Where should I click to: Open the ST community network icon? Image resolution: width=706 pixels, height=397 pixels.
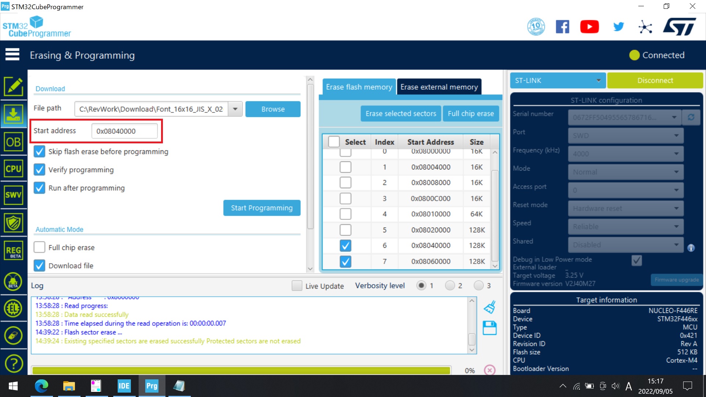tap(645, 27)
